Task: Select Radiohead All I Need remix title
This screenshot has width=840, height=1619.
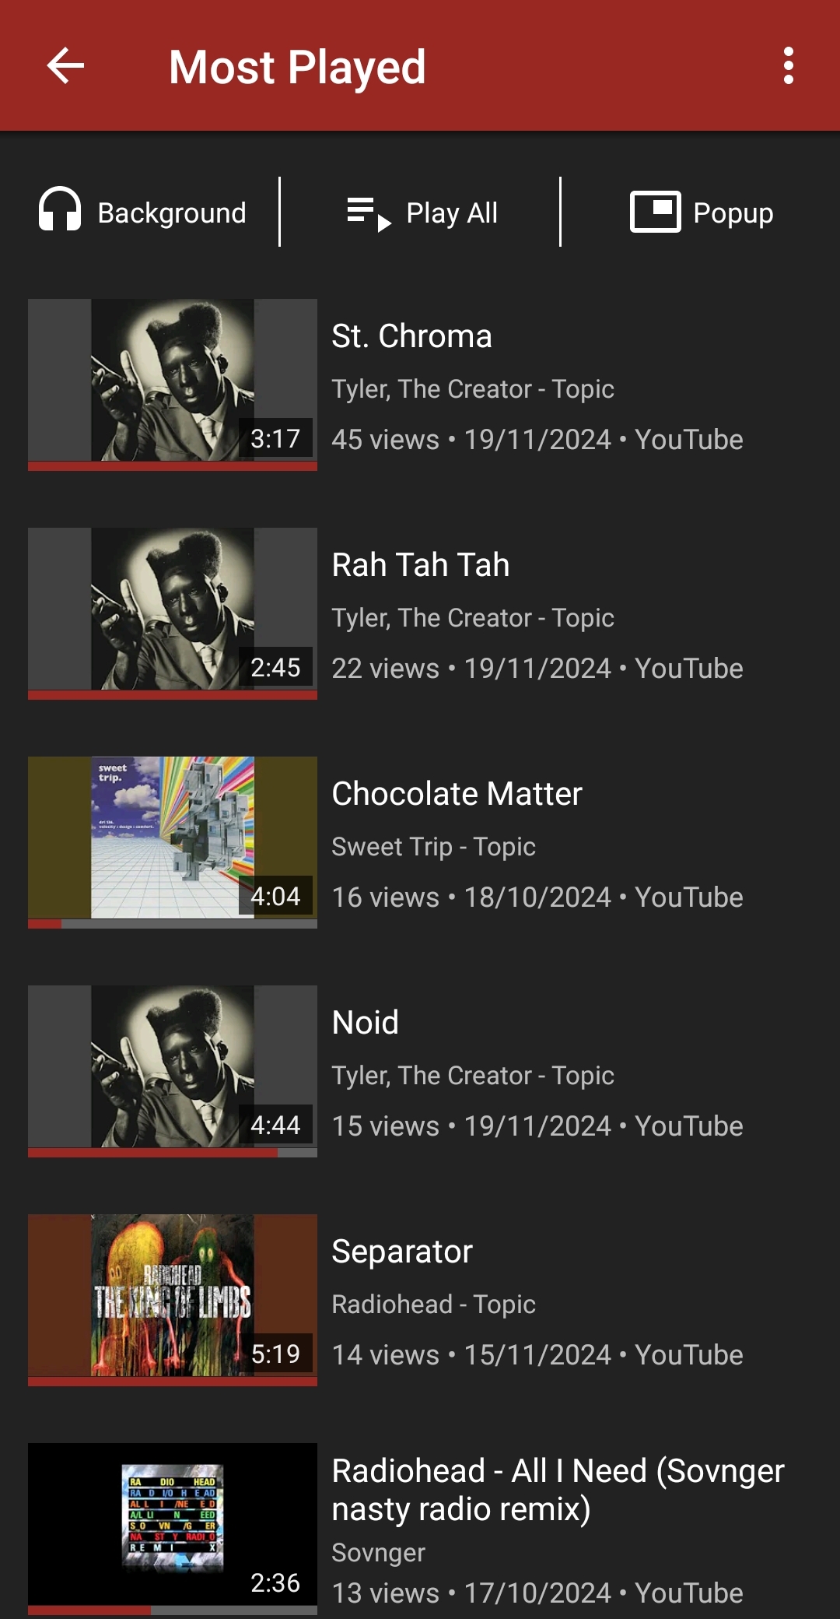Action: tap(558, 1490)
